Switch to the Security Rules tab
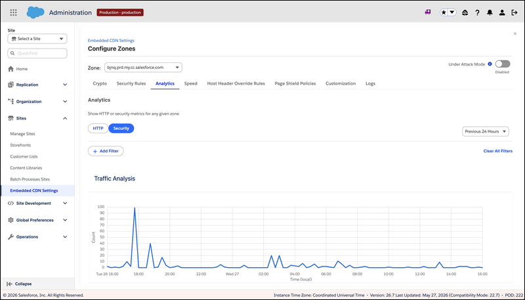525x300 pixels. pyautogui.click(x=131, y=83)
